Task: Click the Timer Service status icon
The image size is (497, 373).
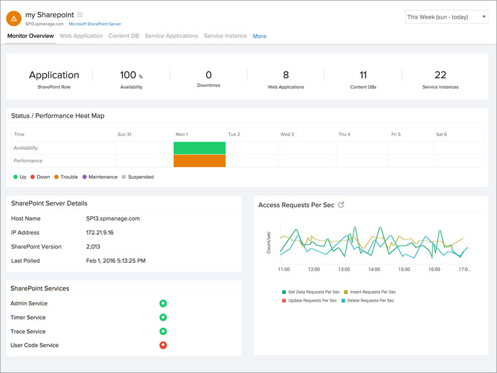Action: (x=163, y=317)
